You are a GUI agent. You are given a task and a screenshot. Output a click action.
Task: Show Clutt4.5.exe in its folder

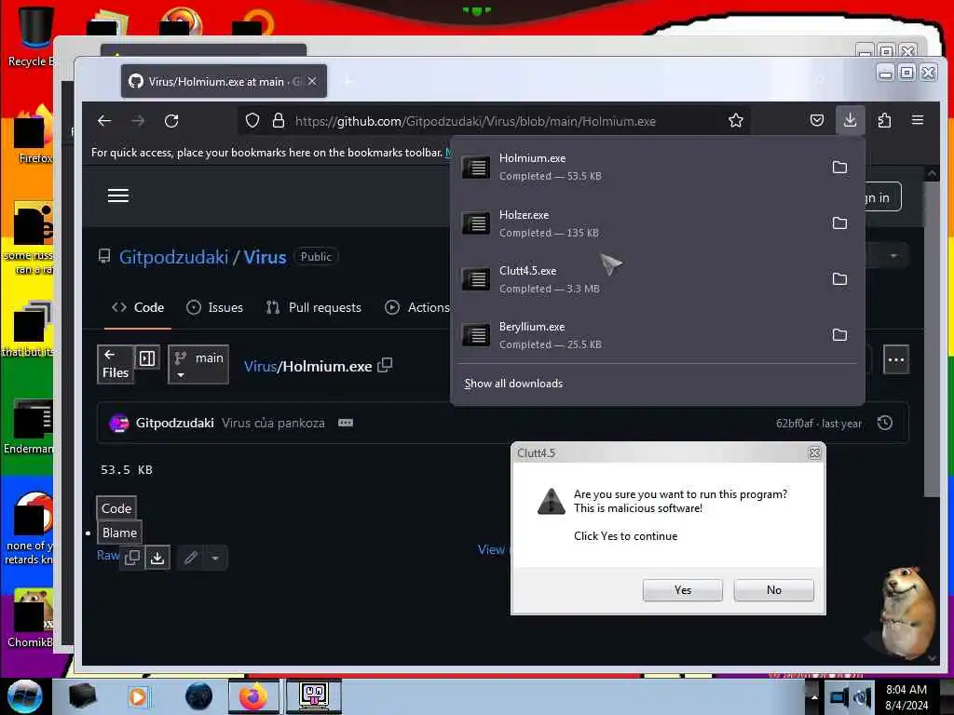(x=839, y=279)
